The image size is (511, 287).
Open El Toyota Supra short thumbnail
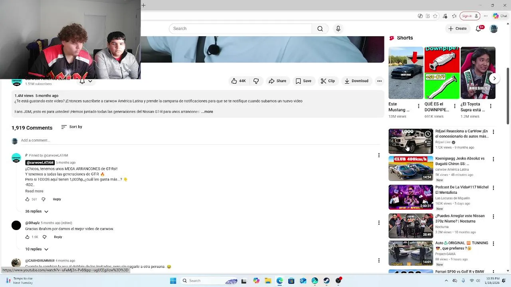[478, 73]
